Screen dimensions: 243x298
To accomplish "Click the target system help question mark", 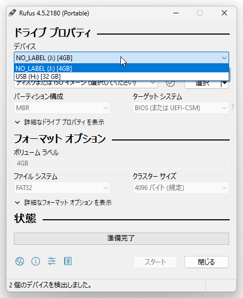I will (x=233, y=107).
